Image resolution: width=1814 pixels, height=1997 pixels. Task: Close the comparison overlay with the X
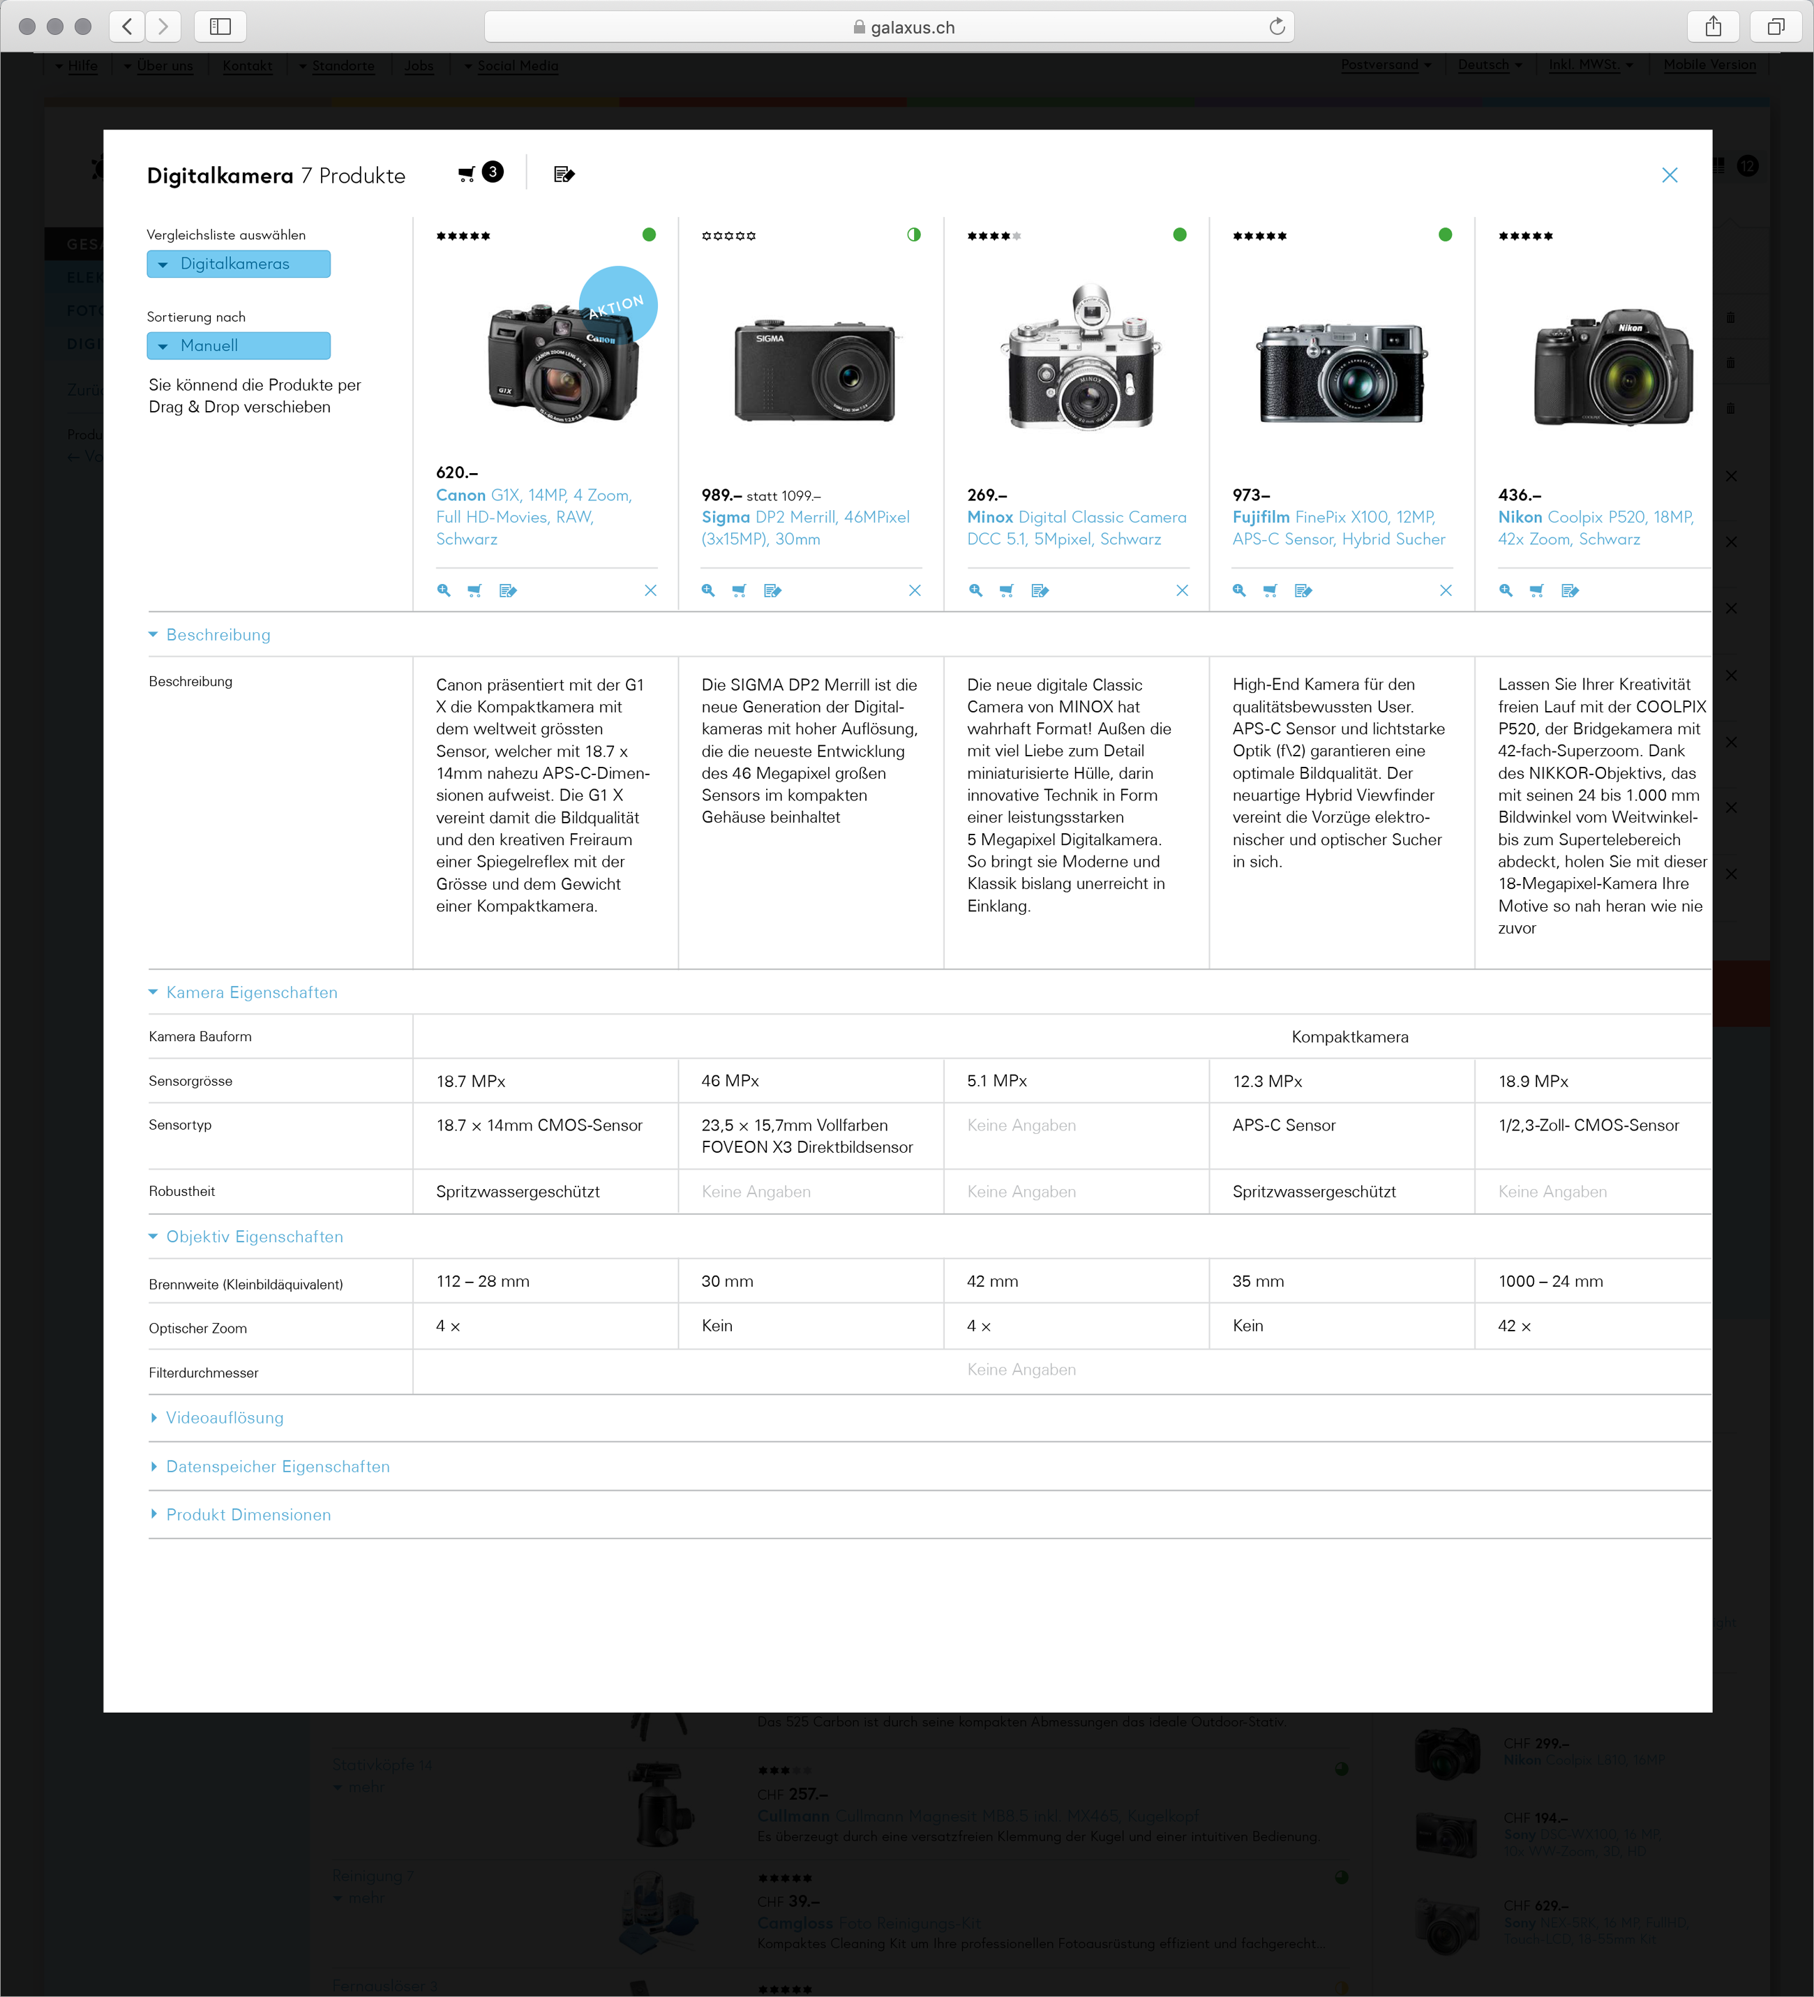1670,175
